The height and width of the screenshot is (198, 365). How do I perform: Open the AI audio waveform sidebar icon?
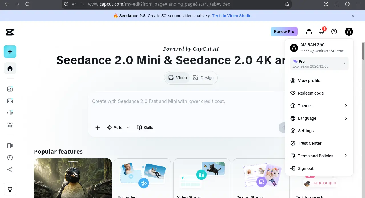10,113
